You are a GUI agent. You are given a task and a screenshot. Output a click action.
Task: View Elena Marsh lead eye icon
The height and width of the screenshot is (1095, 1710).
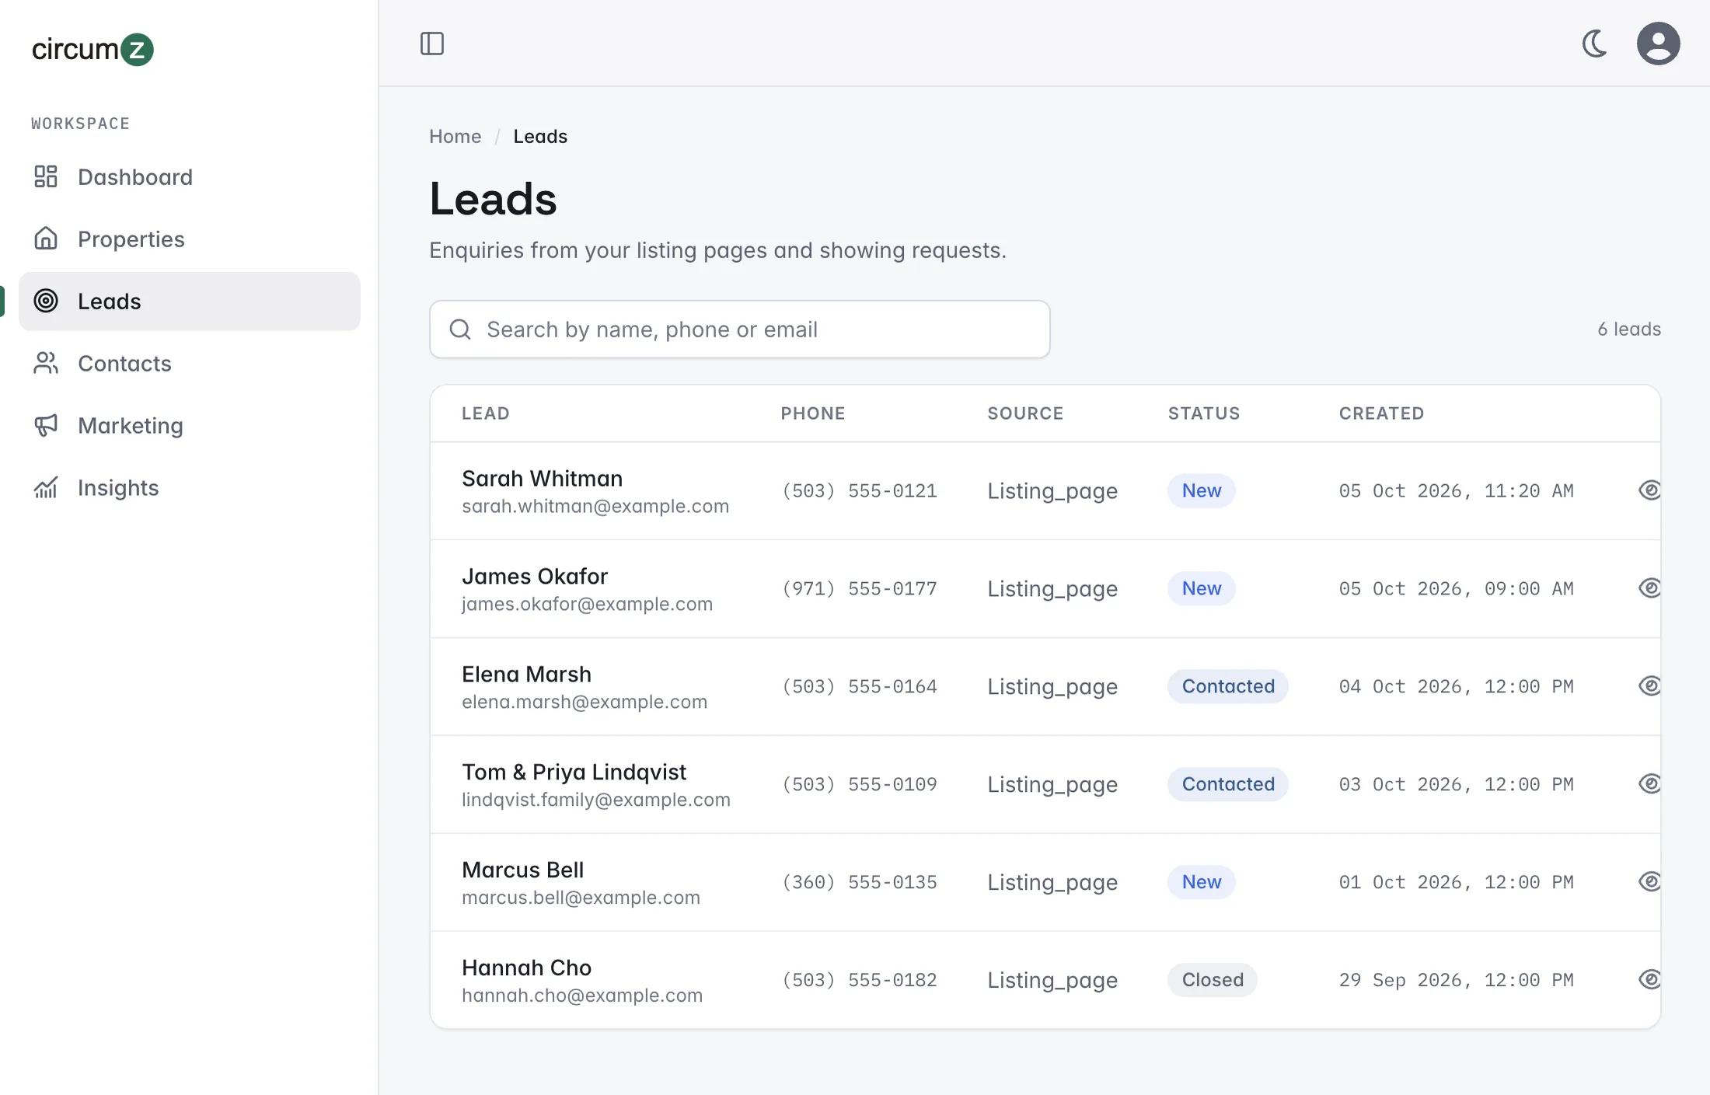(1649, 686)
